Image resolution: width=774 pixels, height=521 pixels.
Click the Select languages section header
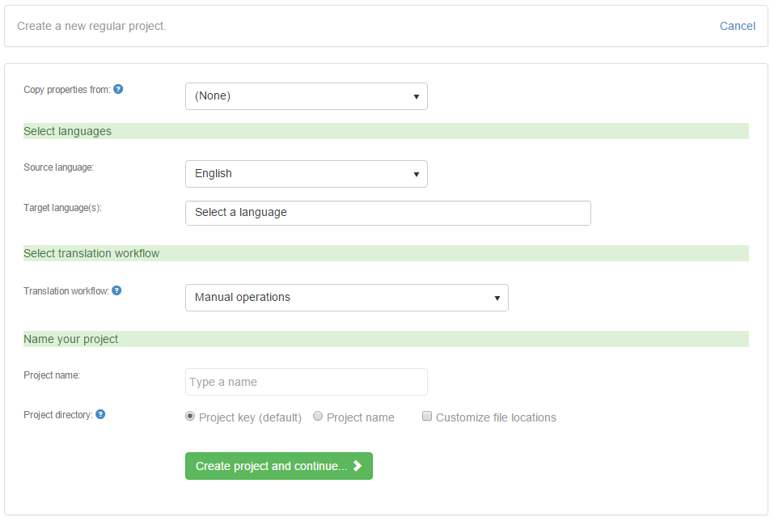tap(68, 131)
